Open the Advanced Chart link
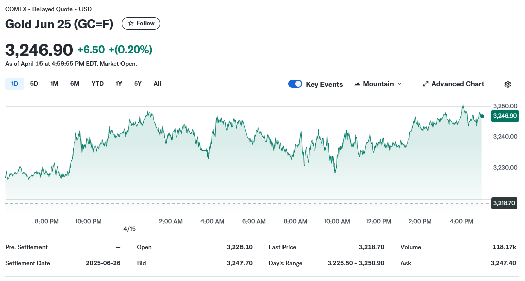 pos(454,84)
